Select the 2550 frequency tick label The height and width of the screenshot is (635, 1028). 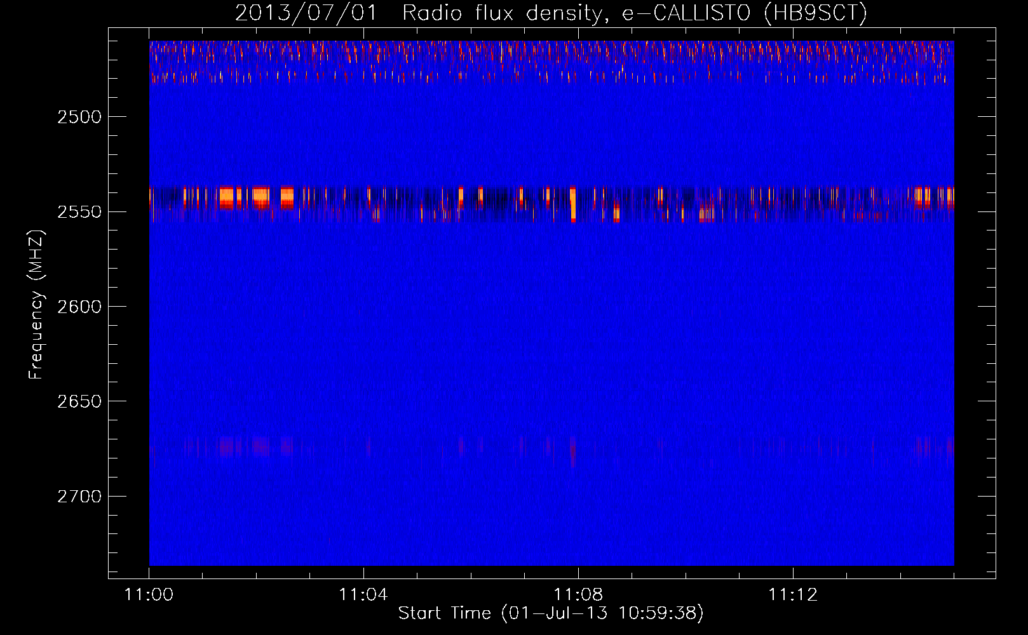click(x=79, y=211)
